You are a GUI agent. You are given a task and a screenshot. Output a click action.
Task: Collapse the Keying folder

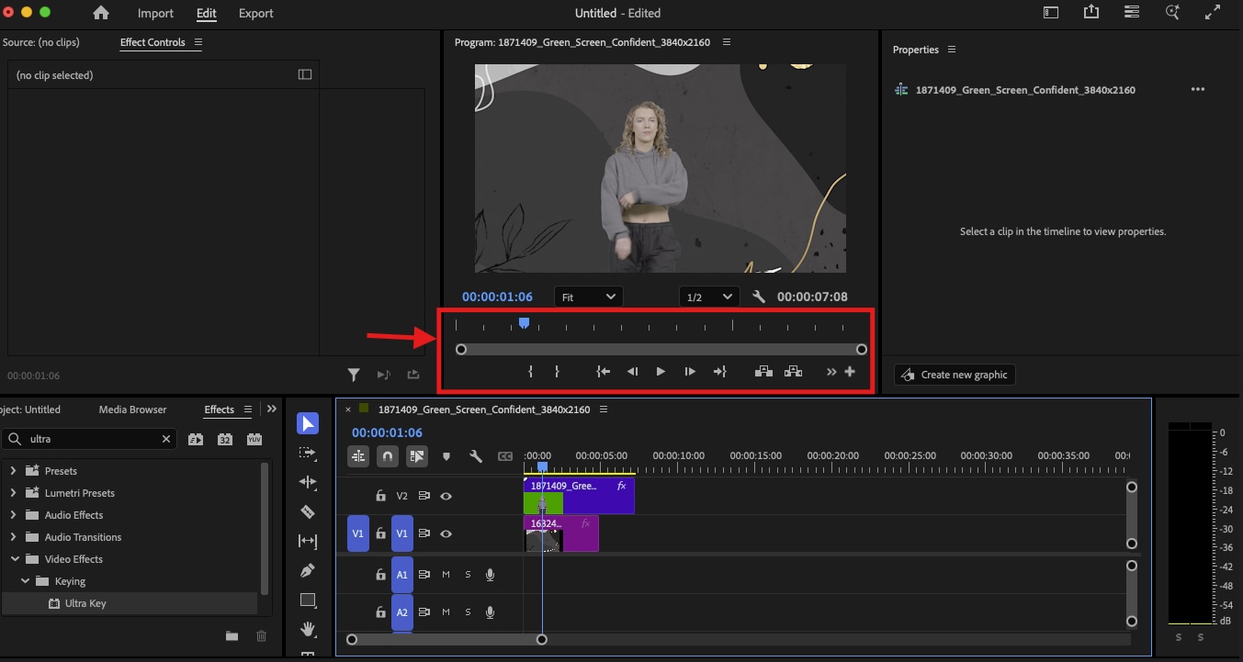(26, 581)
